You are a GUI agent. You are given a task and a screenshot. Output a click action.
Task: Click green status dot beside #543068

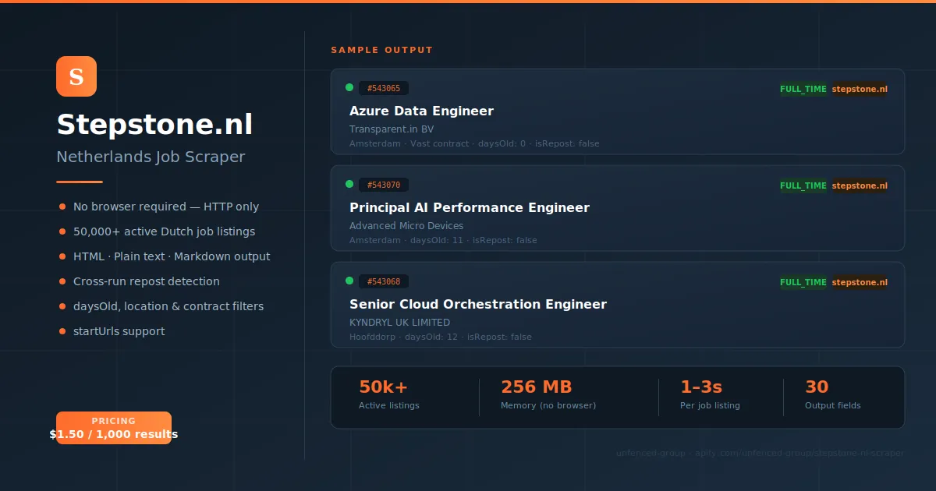click(x=349, y=281)
